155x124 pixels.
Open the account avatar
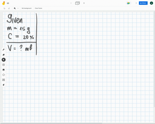(x=151, y=3)
